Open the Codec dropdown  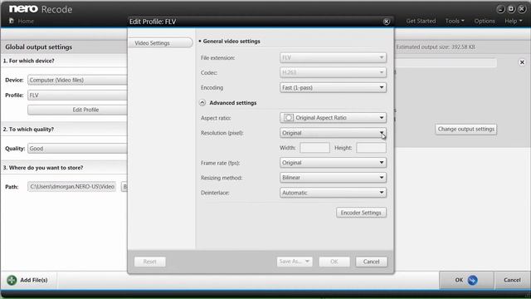point(333,72)
